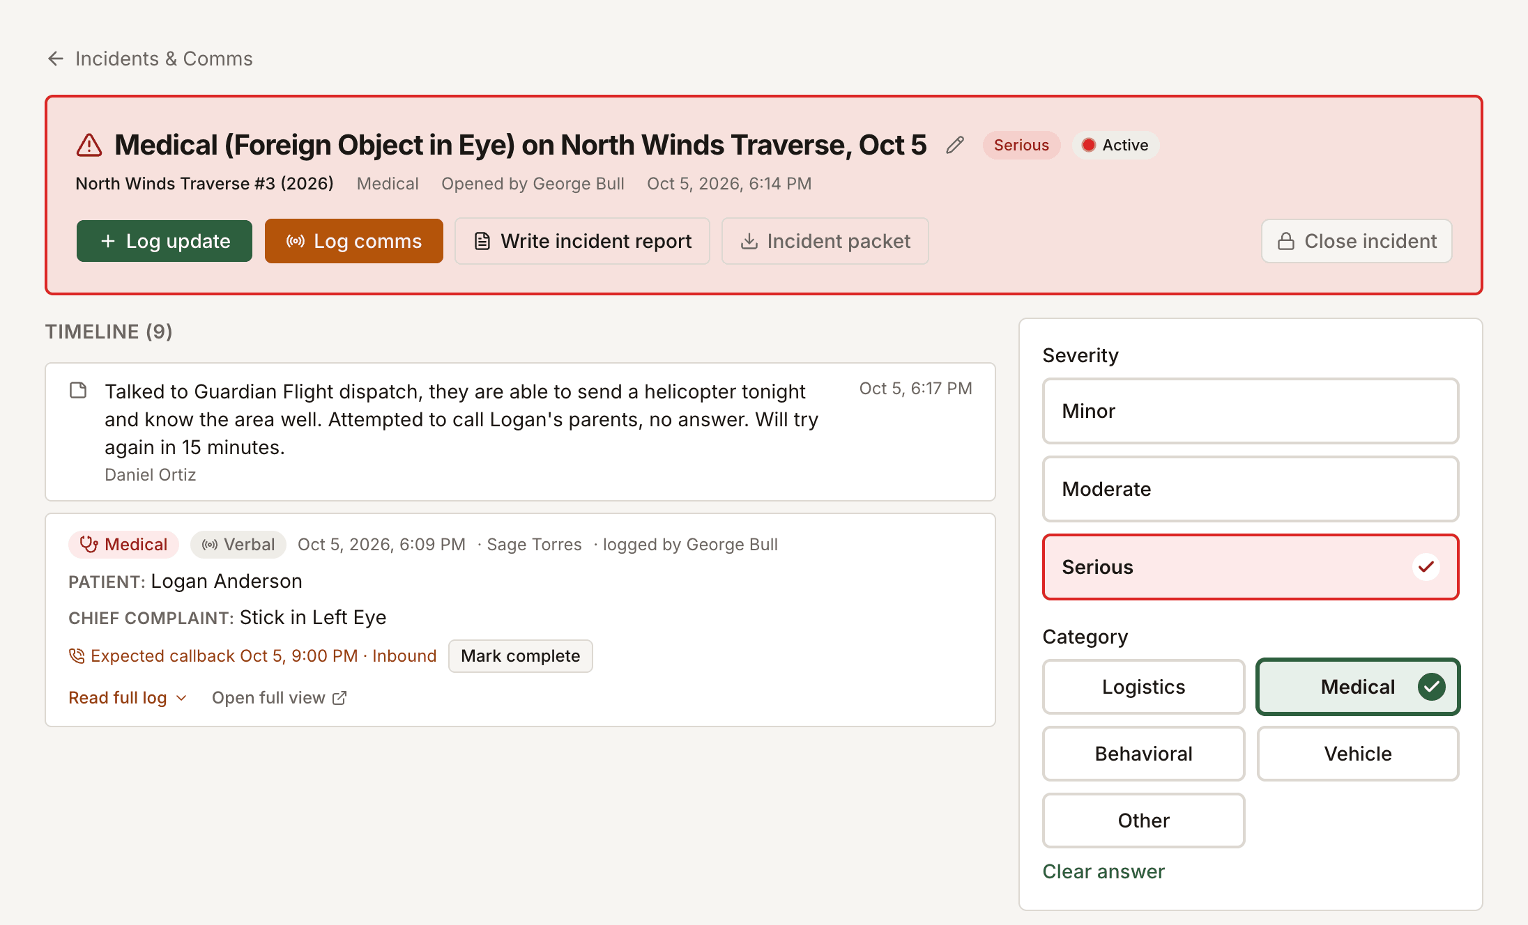Click Opened by George Bull text
The width and height of the screenshot is (1528, 925).
pos(533,184)
